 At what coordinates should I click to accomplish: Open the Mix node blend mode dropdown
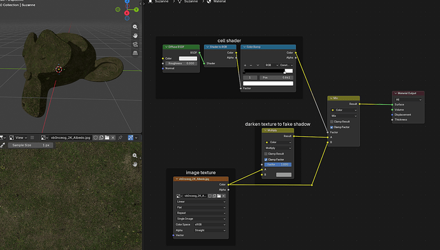pos(344,116)
